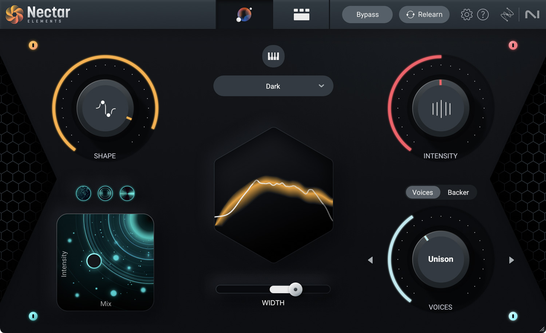
Task: Open the settings gear icon
Action: (x=466, y=15)
